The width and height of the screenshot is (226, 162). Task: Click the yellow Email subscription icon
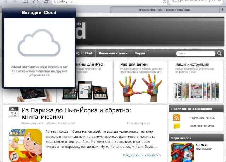[x=177, y=126]
